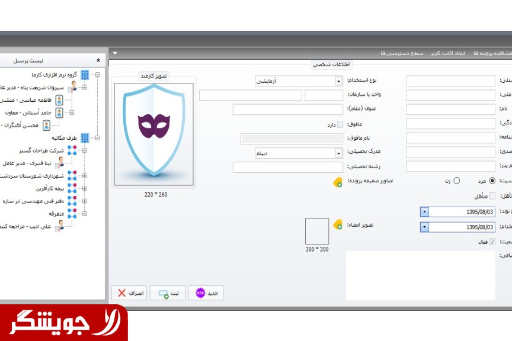The height and width of the screenshot is (341, 512).
Task: Click the طرف مکاتبه group icon in tree
Action: tap(85, 138)
